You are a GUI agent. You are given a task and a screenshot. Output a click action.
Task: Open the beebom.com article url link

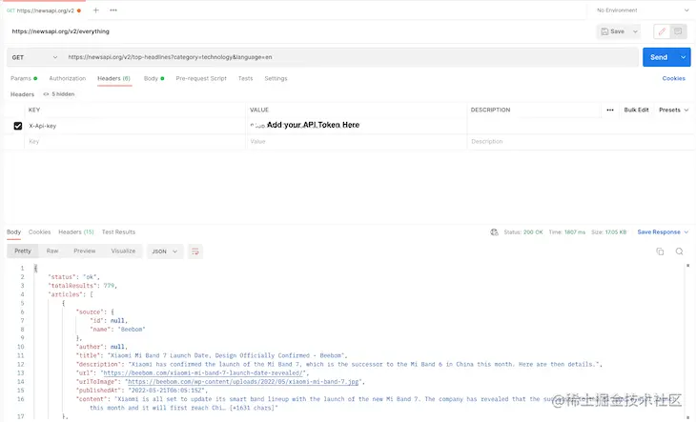point(203,372)
